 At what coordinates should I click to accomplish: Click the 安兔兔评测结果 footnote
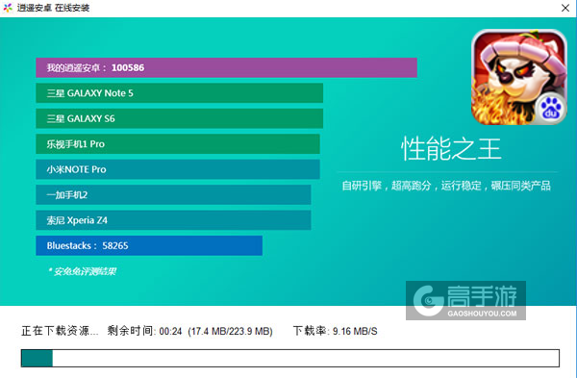pyautogui.click(x=82, y=271)
